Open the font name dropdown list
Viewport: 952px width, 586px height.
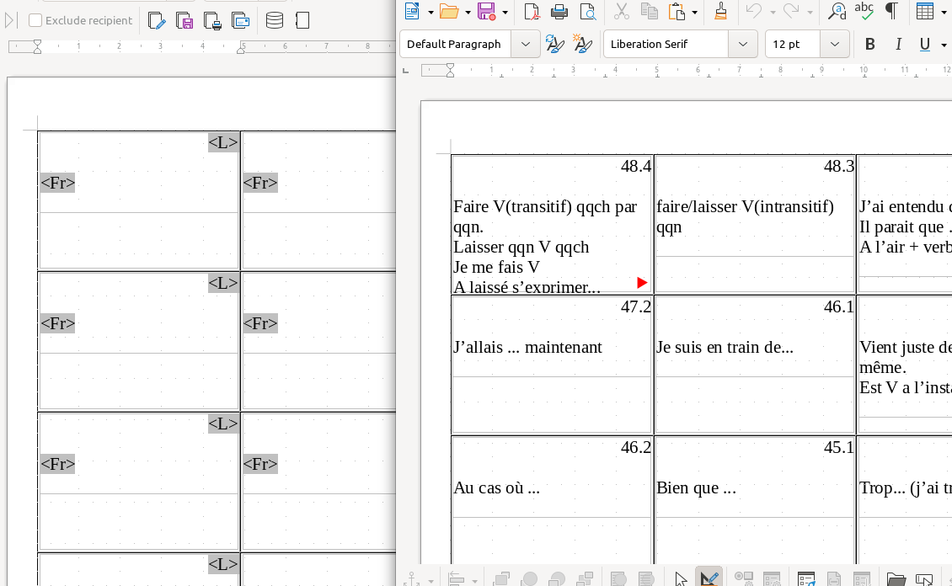(x=742, y=45)
